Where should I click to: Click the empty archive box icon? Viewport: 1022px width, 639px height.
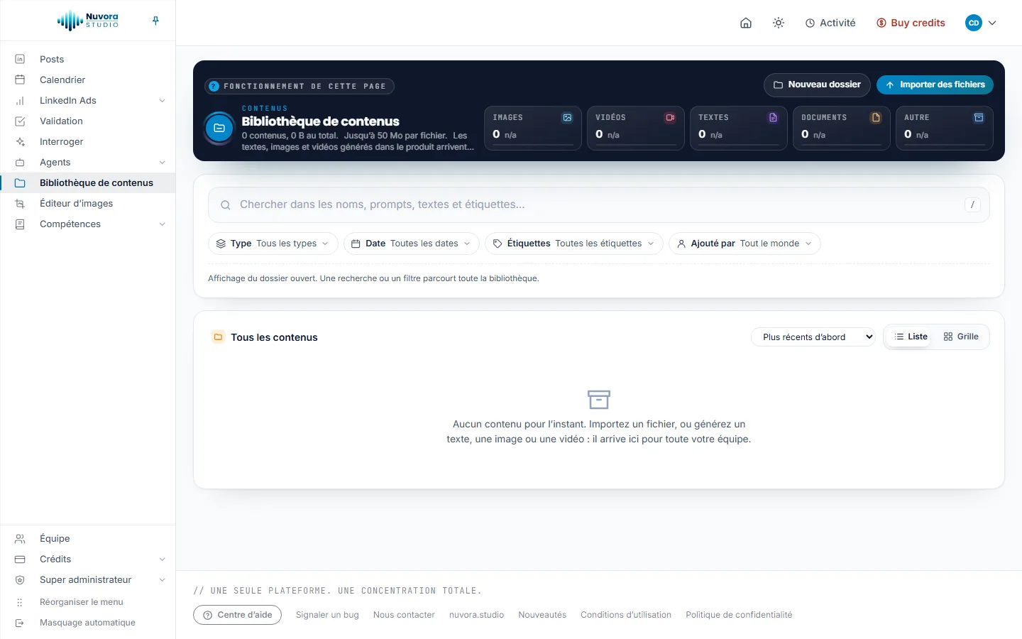tap(599, 399)
